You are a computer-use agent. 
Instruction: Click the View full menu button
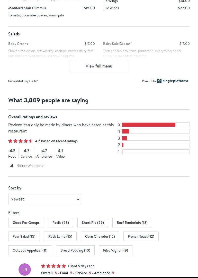[x=99, y=66]
